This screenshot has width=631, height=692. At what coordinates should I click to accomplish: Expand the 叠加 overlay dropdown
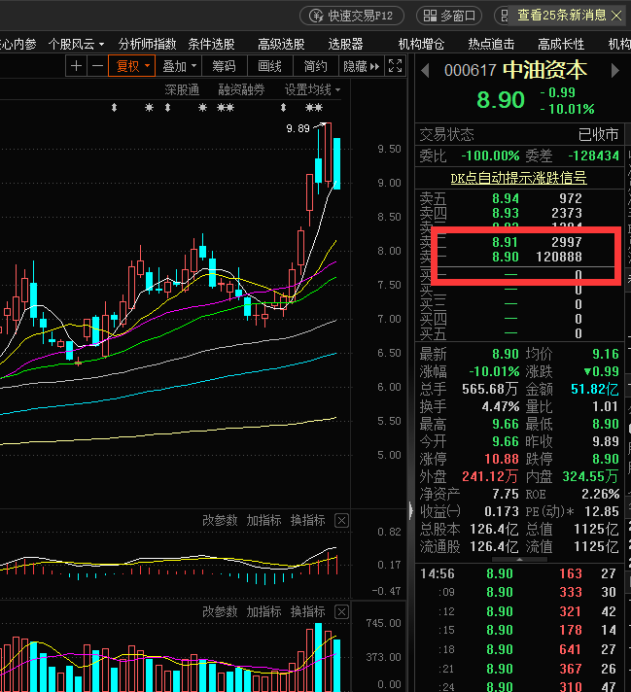[x=179, y=66]
